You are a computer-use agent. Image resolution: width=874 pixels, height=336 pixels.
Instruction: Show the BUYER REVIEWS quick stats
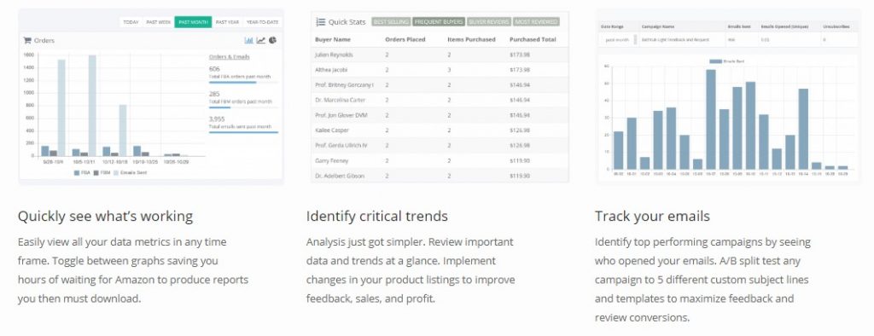click(x=489, y=21)
